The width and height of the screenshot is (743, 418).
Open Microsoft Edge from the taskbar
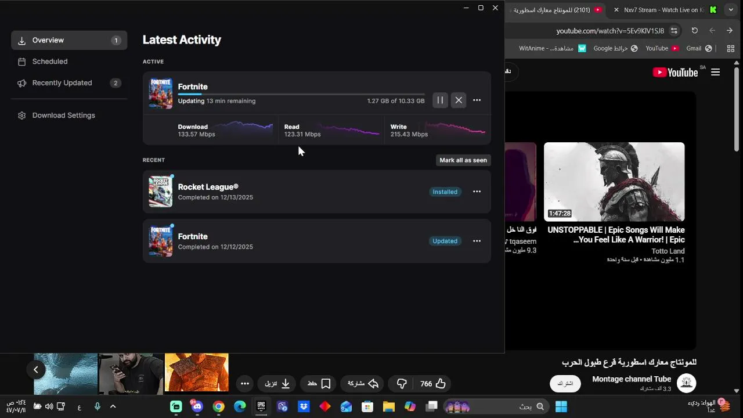click(240, 407)
